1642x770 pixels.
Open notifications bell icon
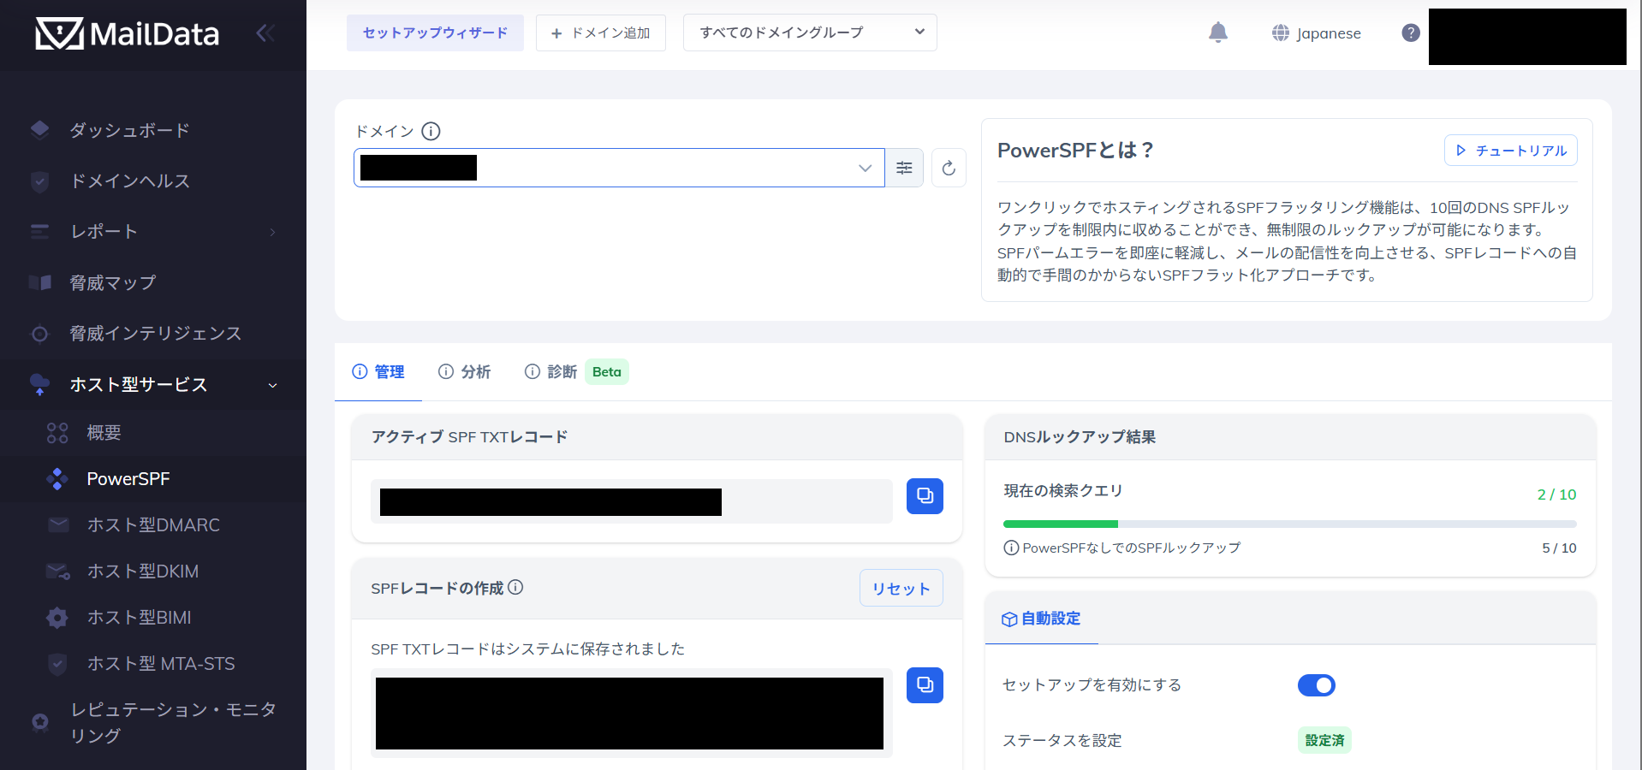1218,33
